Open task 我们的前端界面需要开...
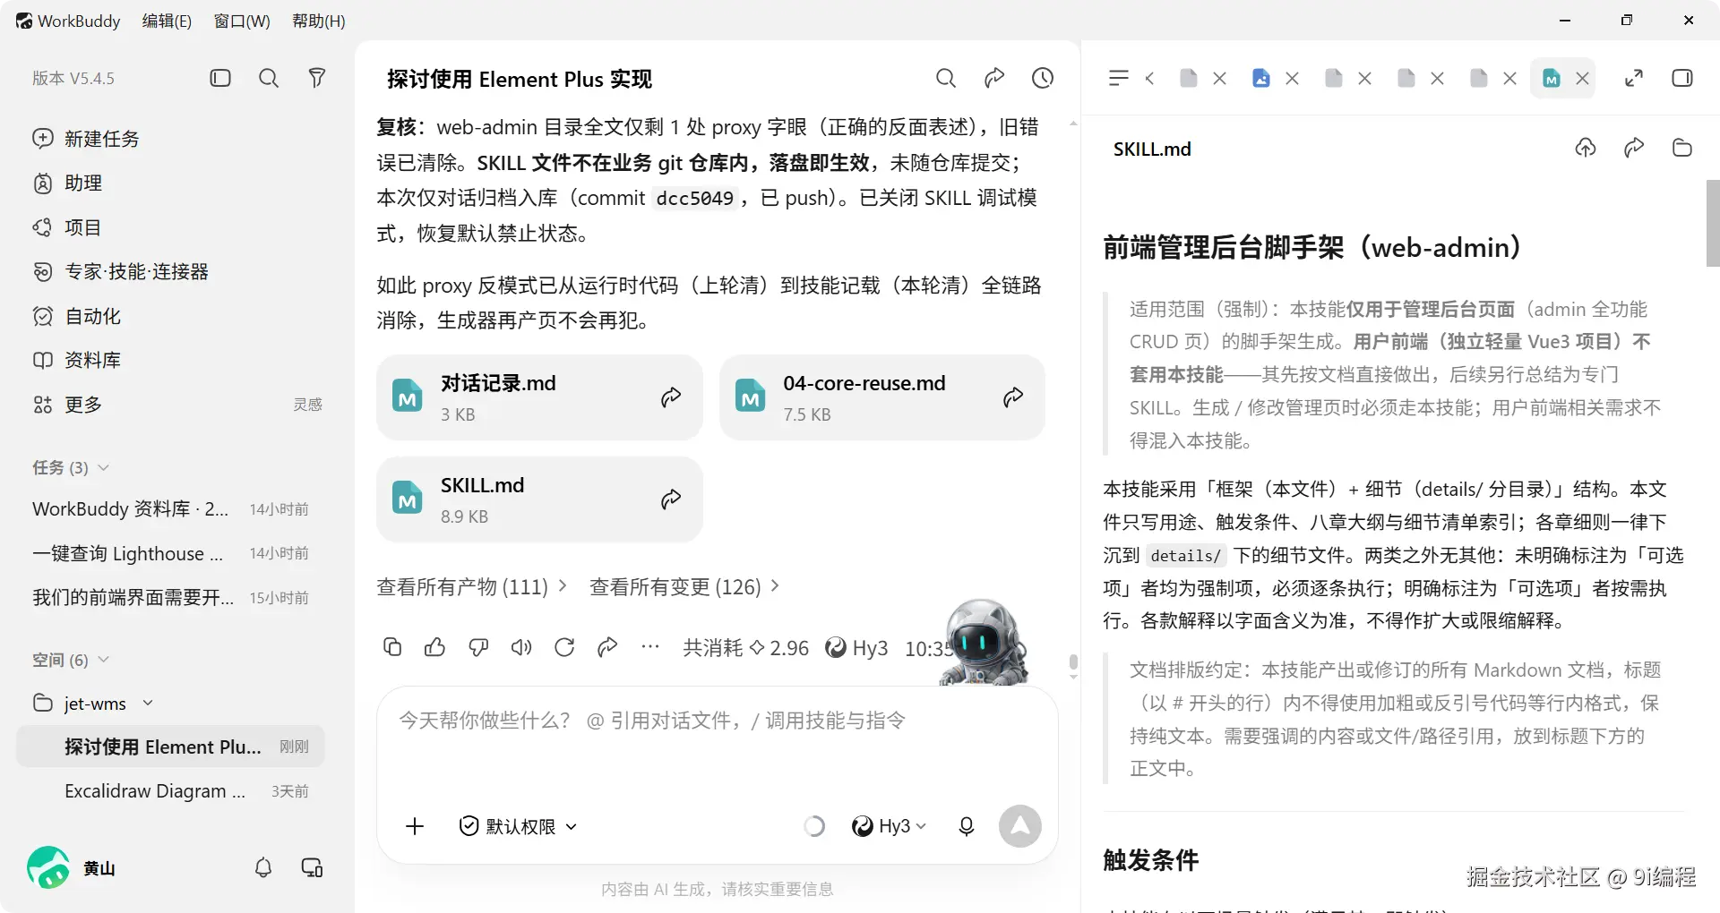 tap(170, 597)
